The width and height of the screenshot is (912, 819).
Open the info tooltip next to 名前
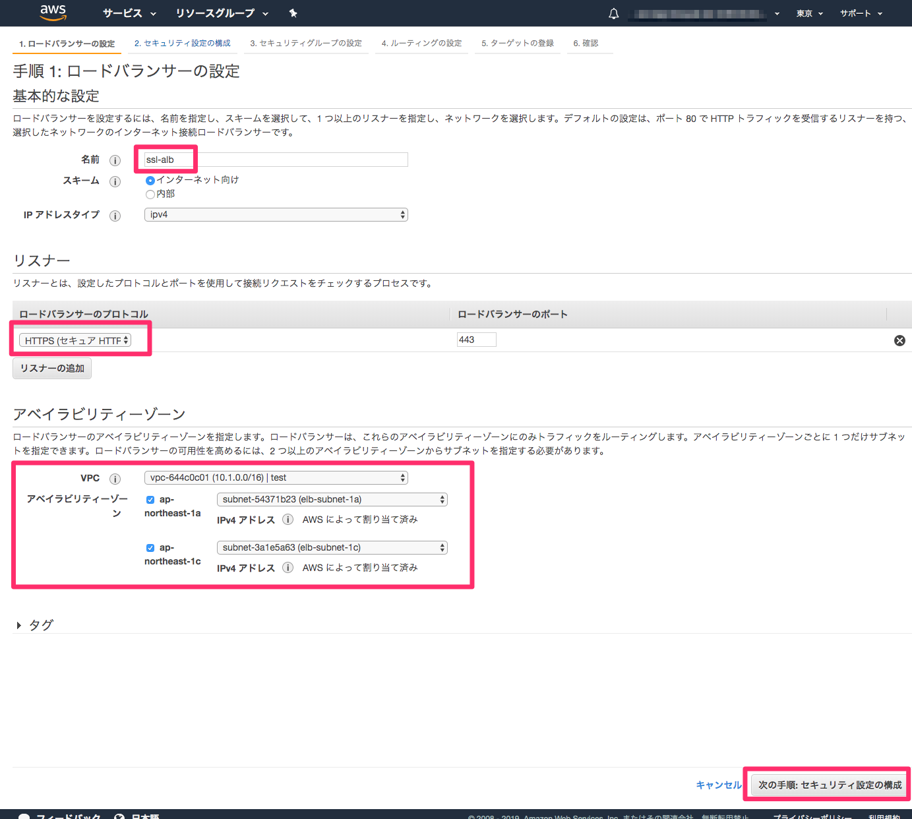pyautogui.click(x=115, y=160)
